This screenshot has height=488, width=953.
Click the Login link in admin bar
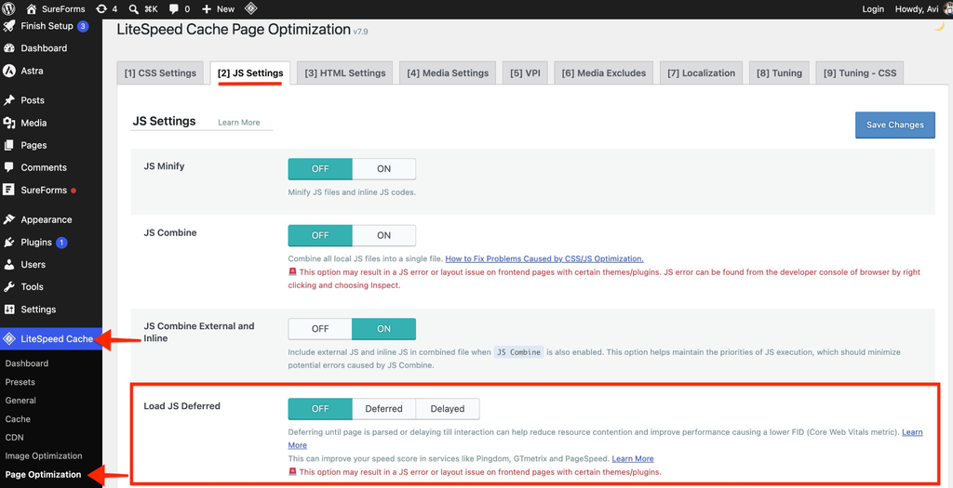pyautogui.click(x=873, y=9)
